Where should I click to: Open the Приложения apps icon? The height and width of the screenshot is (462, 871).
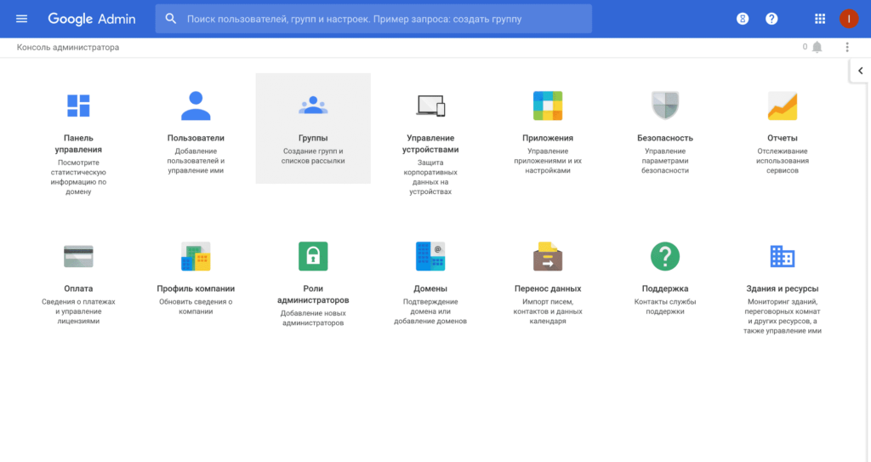(548, 106)
